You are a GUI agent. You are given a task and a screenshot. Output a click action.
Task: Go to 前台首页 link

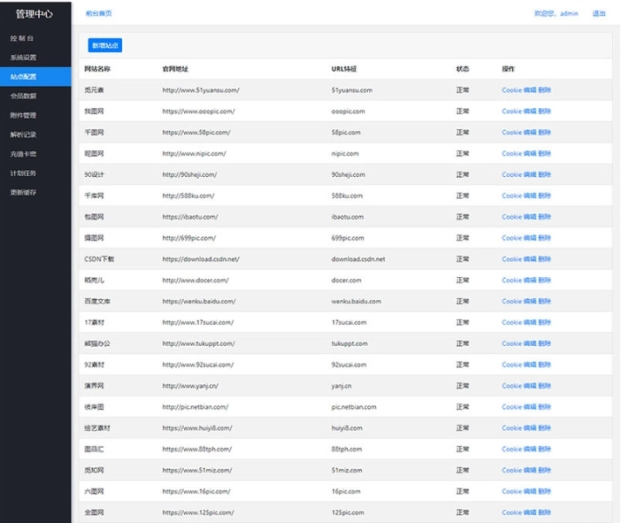click(99, 13)
